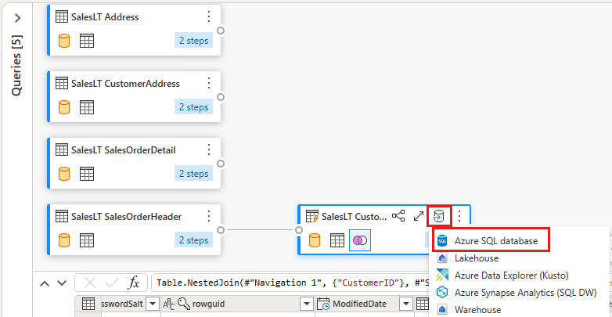The width and height of the screenshot is (612, 317).
Task: Click the fx function icon
Action: [134, 283]
